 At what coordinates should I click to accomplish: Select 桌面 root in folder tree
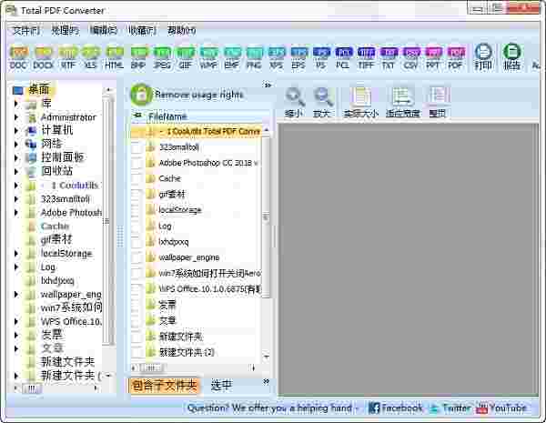38,90
